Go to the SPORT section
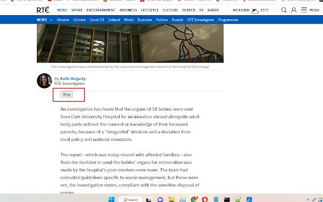This screenshot has width=323, height=202. coord(77,10)
